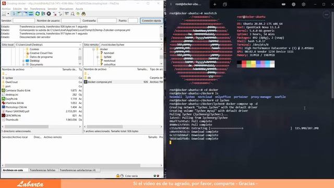Screen dimensions: 334x188
Task: Reconnect to last server icon
Action: (x=61, y=14)
